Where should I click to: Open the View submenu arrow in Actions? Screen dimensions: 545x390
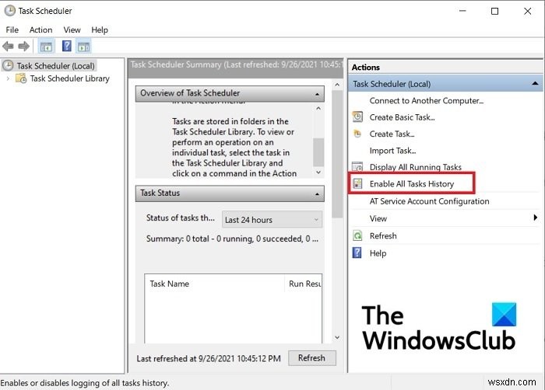point(536,218)
